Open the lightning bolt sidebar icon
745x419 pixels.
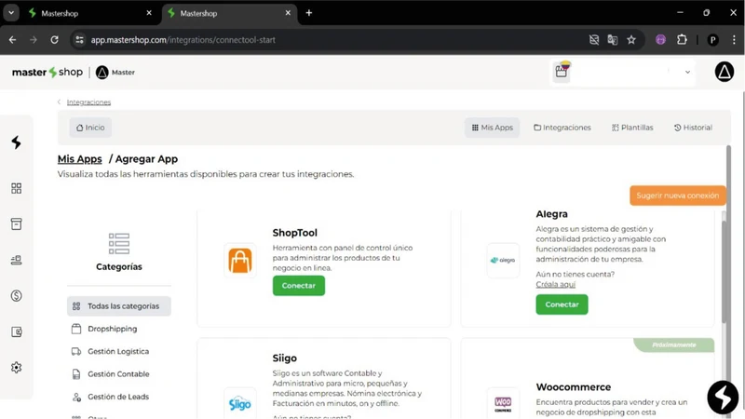(16, 142)
